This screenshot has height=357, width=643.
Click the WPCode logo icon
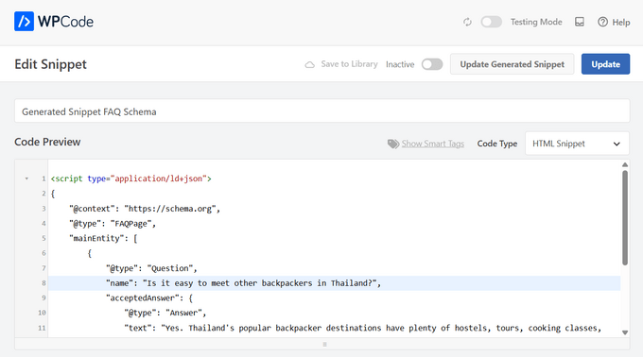[24, 22]
